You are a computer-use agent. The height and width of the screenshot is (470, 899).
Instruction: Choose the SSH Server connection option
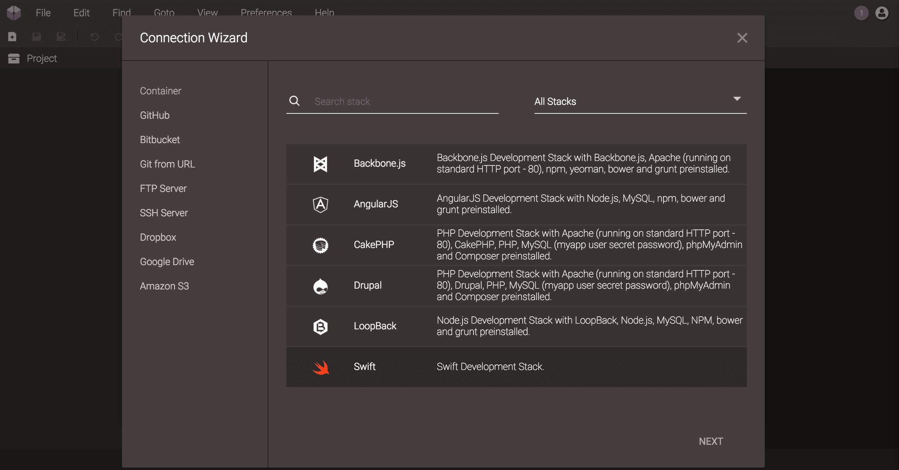click(164, 213)
